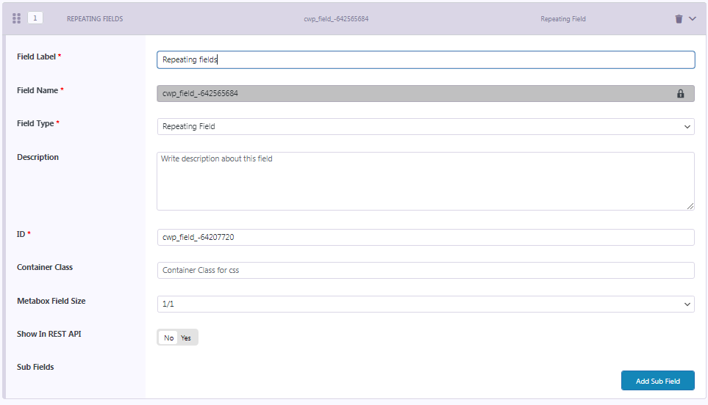Image resolution: width=708 pixels, height=405 pixels.
Task: Click the REPEATING FIELDS header title
Action: point(95,19)
